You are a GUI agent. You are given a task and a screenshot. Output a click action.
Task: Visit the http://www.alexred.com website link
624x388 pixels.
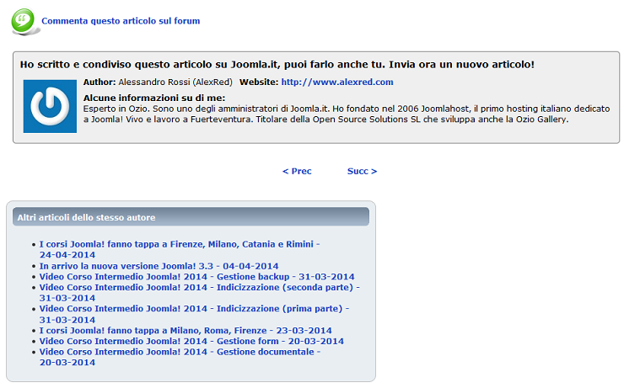[x=337, y=82]
